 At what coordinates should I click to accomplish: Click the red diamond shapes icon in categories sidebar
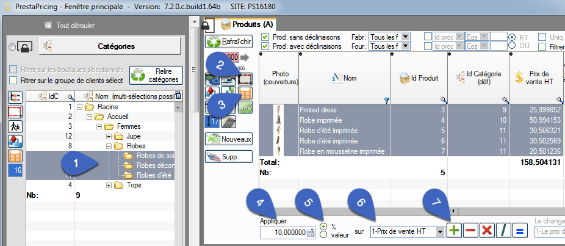[15, 142]
